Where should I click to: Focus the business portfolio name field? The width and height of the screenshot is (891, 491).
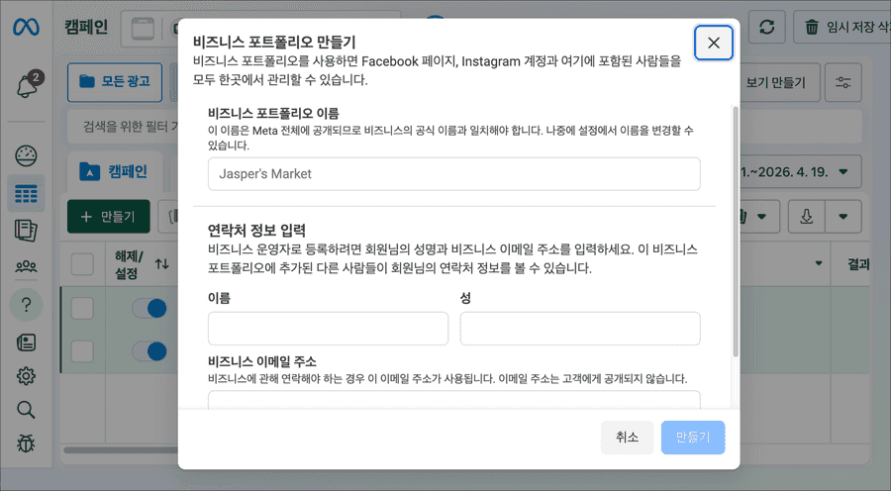coord(454,174)
